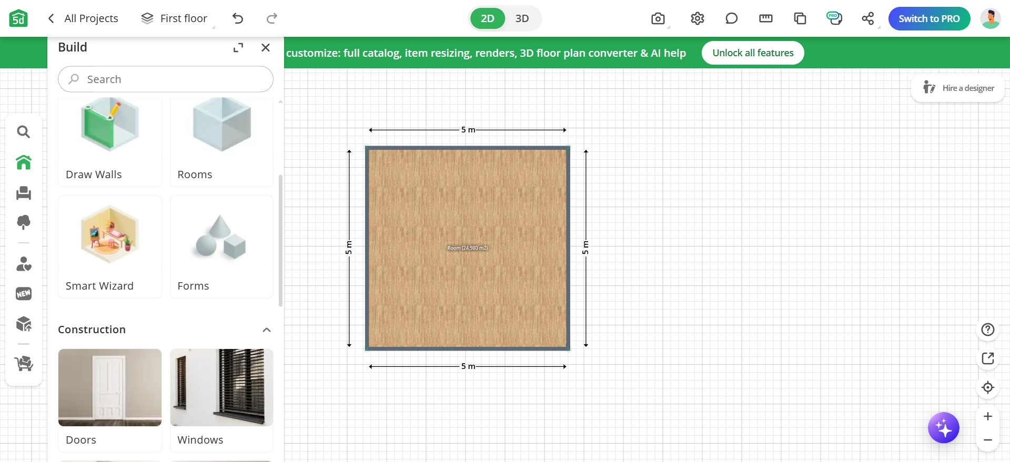Image resolution: width=1010 pixels, height=462 pixels.
Task: Click the Unlock all features button
Action: [x=752, y=53]
